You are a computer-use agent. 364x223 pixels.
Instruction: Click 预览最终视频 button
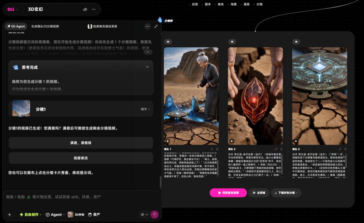point(228,193)
